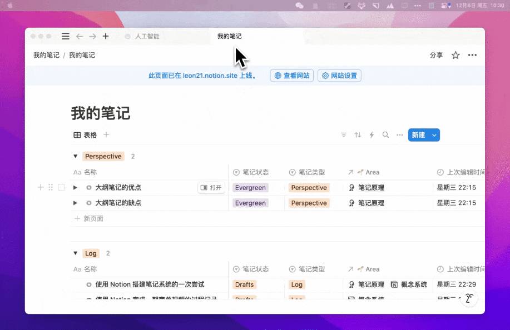Open 笔记原理 relation in 大纲笔记的优点 row
This screenshot has width=510, height=330.
coord(367,187)
